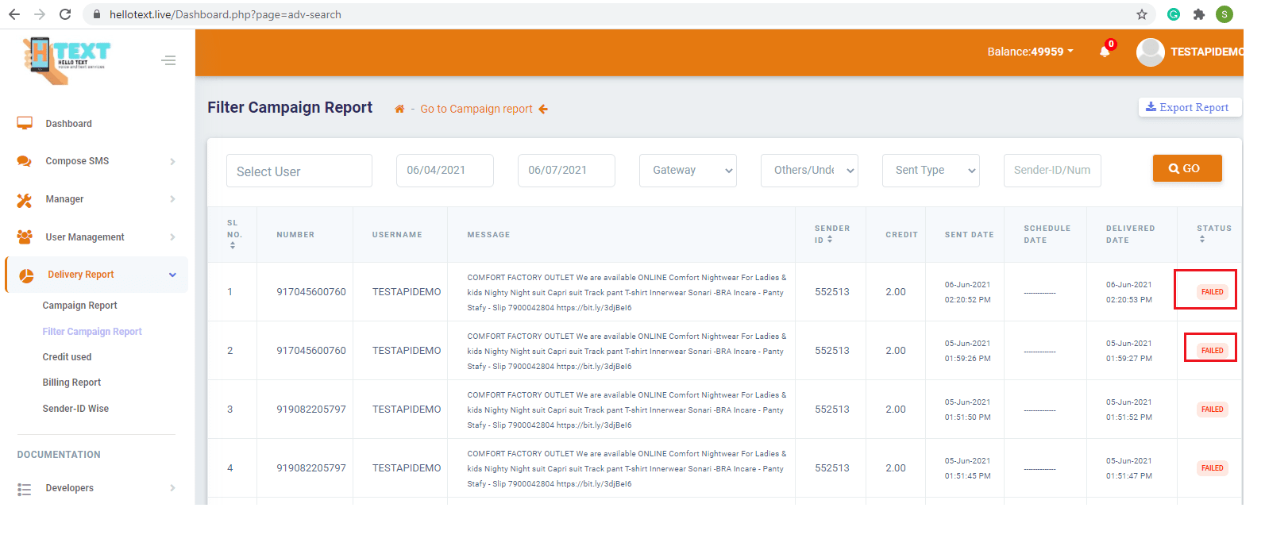Viewport: 1265px width, 550px height.
Task: Open browser extensions puzzle icon
Action: click(x=1199, y=14)
